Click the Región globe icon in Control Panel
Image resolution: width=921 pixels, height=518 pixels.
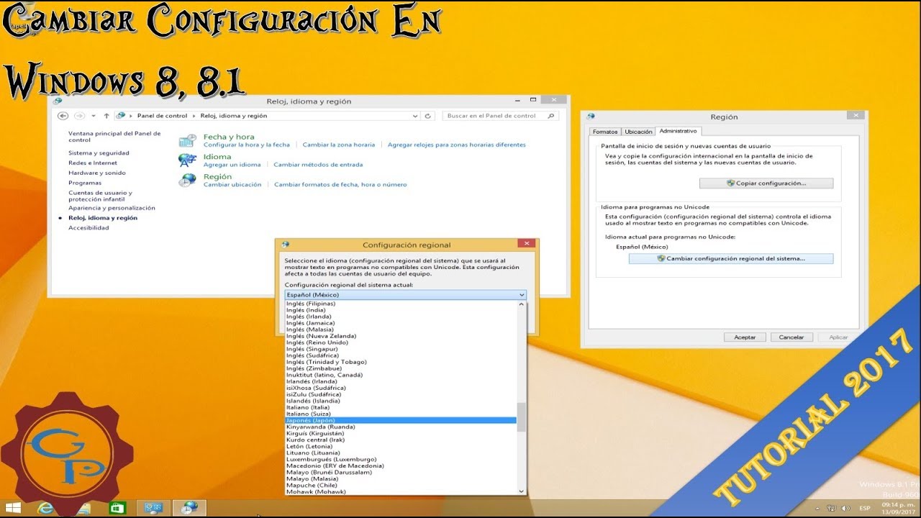[188, 180]
